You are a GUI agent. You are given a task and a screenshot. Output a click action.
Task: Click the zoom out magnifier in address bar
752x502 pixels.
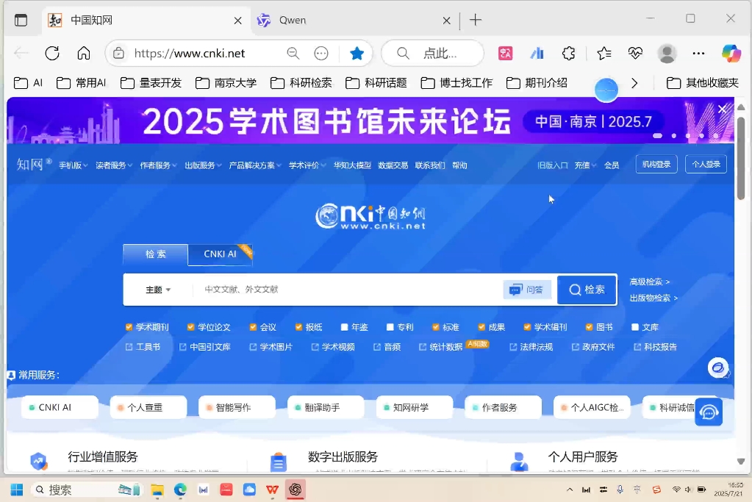[x=293, y=53]
